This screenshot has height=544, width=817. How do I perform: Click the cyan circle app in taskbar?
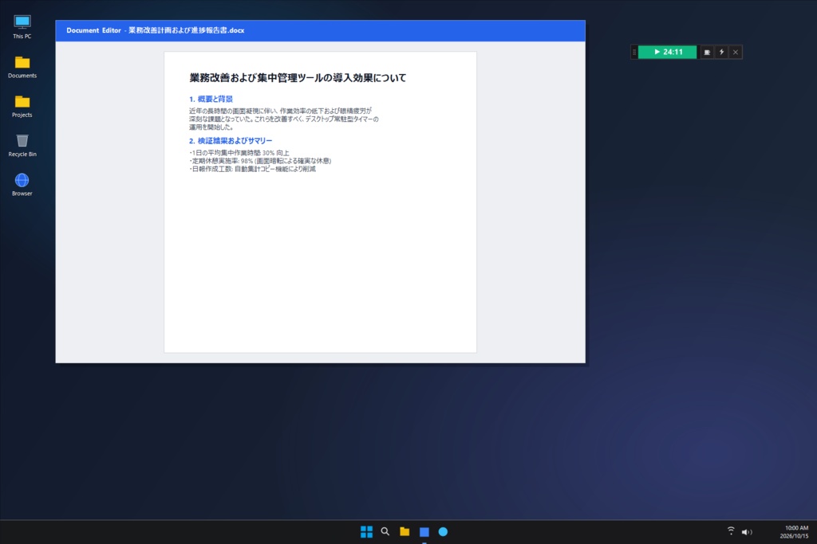(443, 531)
